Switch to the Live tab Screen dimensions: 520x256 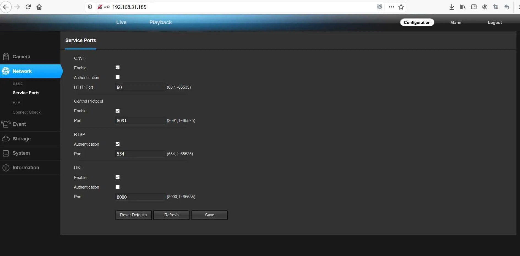[x=121, y=22]
